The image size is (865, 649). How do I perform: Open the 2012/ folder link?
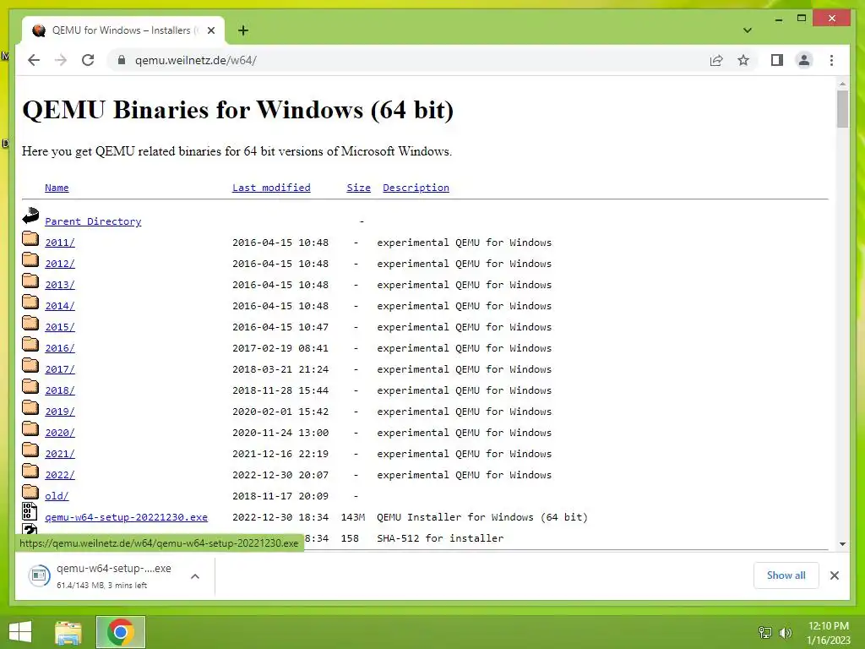[60, 264]
